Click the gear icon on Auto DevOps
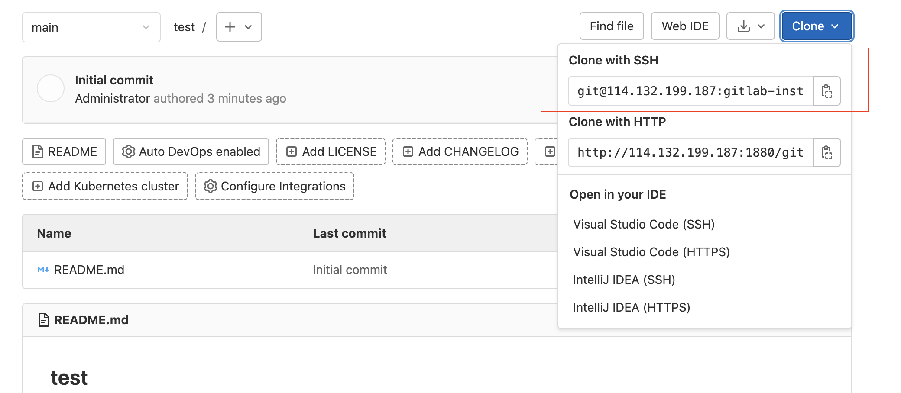Viewport: 901px width, 393px height. [128, 151]
